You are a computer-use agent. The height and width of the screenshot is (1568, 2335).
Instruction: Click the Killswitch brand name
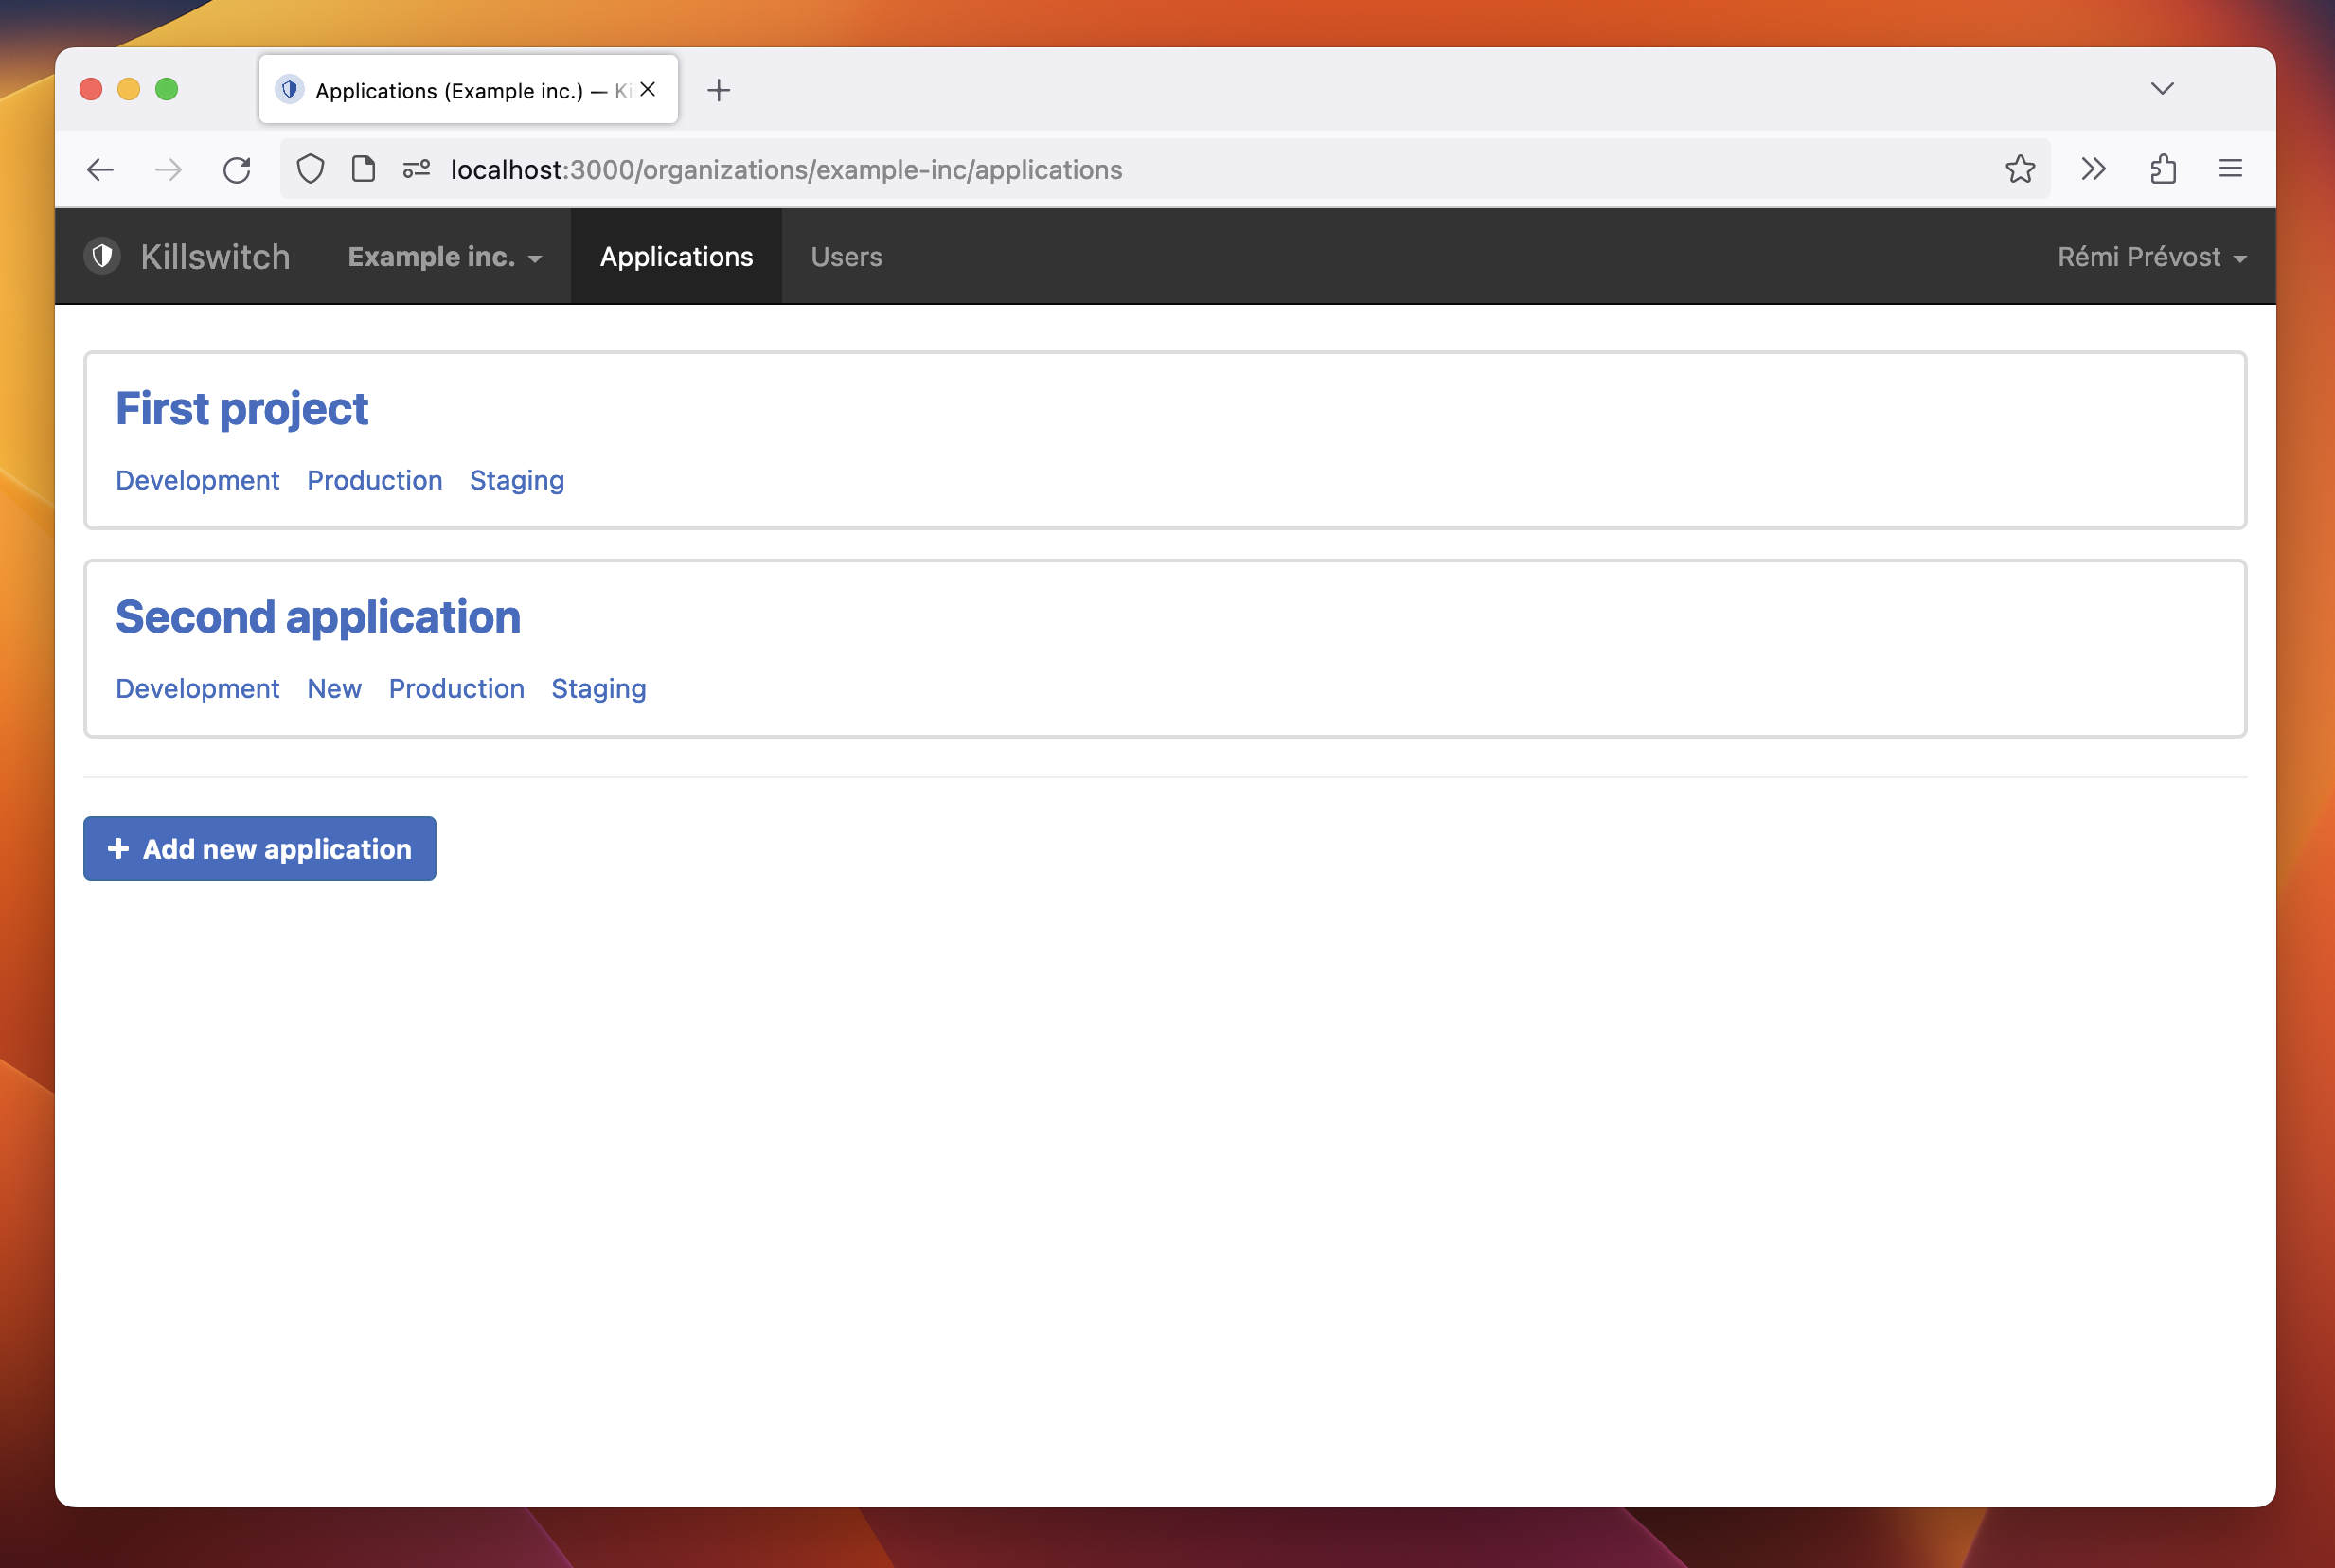[x=215, y=257]
